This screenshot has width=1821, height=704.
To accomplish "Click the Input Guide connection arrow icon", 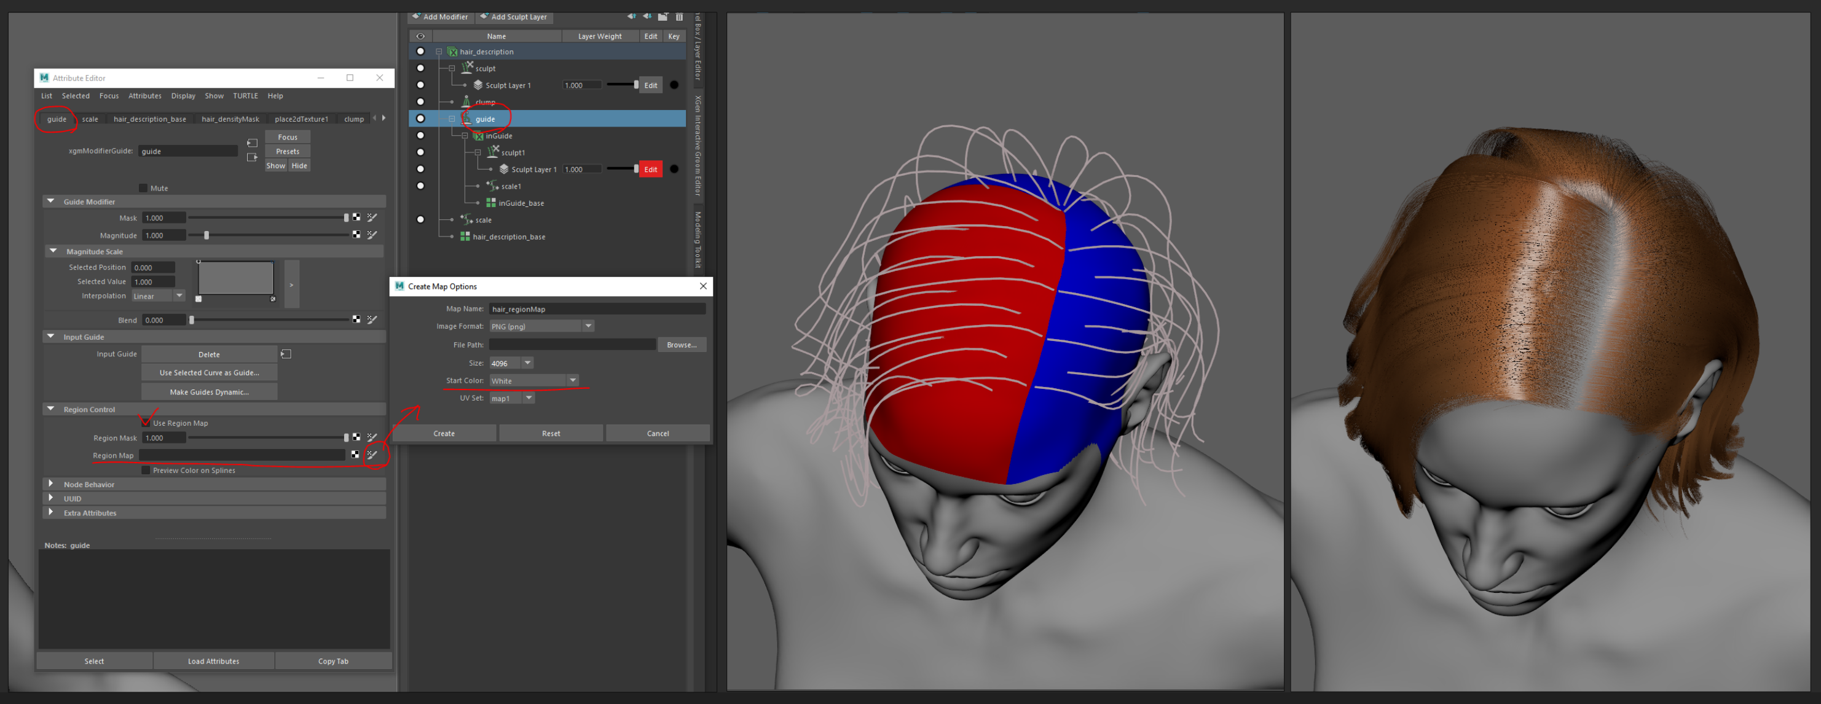I will [x=286, y=353].
